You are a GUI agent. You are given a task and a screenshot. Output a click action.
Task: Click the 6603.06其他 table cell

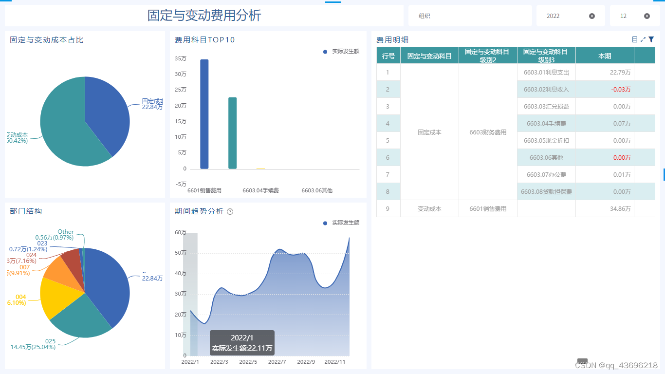tap(546, 157)
